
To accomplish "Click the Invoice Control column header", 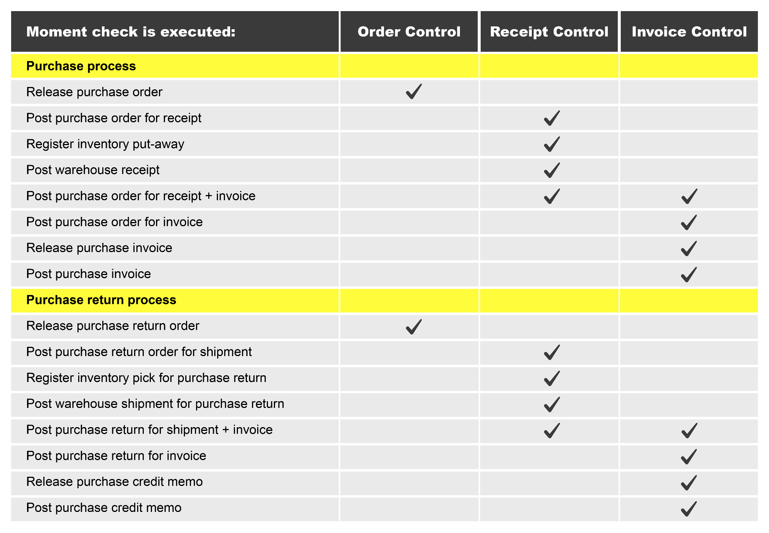I will point(689,32).
